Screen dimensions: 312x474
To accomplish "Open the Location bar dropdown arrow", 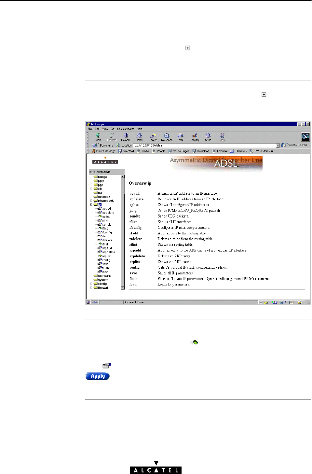I will click(x=278, y=146).
